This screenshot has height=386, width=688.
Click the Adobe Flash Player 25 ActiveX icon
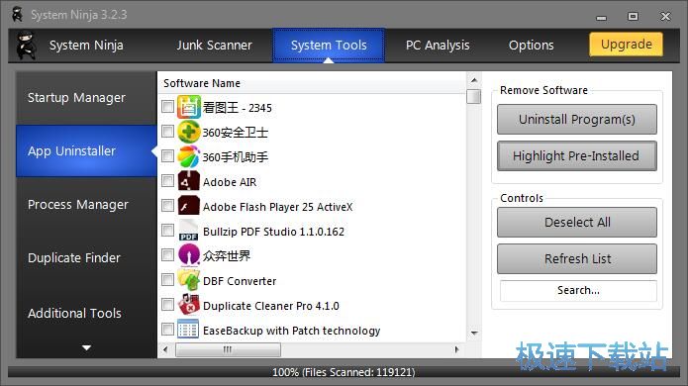pos(189,206)
